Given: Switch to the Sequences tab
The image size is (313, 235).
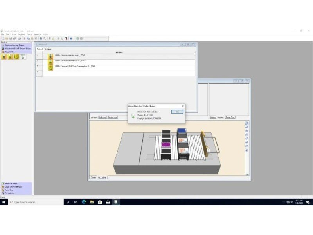Looking at the screenshot, I should 112,117.
